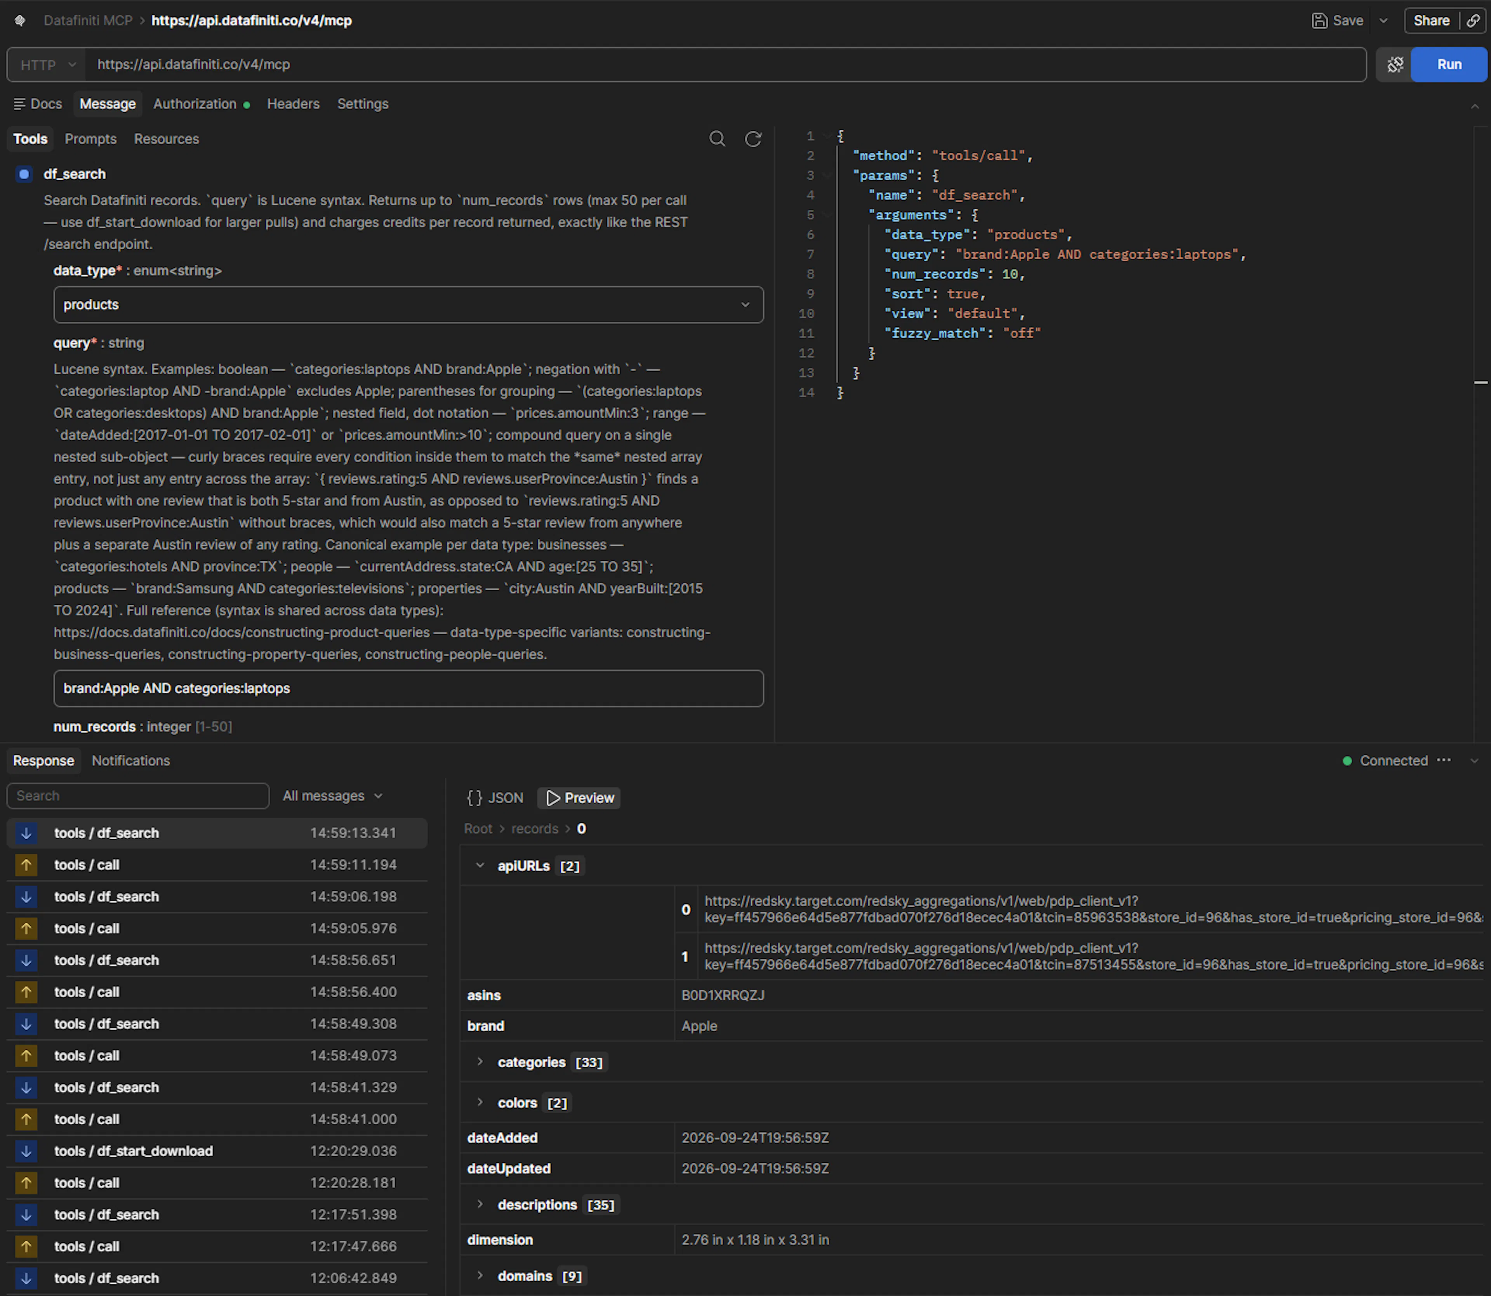
Task: Switch to JSON response view
Action: [x=495, y=798]
